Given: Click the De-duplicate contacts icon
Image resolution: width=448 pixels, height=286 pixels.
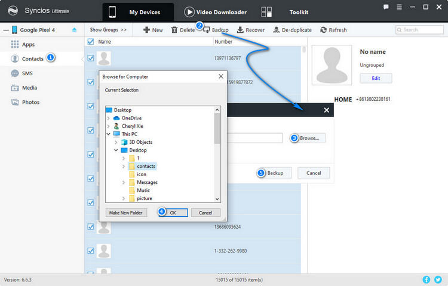Looking at the screenshot, I should [x=277, y=30].
